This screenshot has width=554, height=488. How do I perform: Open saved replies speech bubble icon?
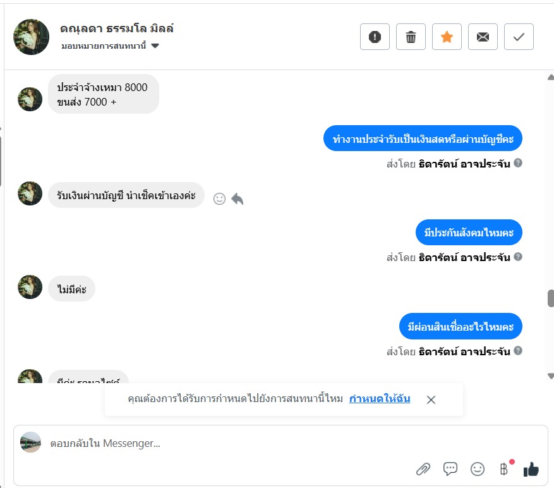tap(450, 469)
